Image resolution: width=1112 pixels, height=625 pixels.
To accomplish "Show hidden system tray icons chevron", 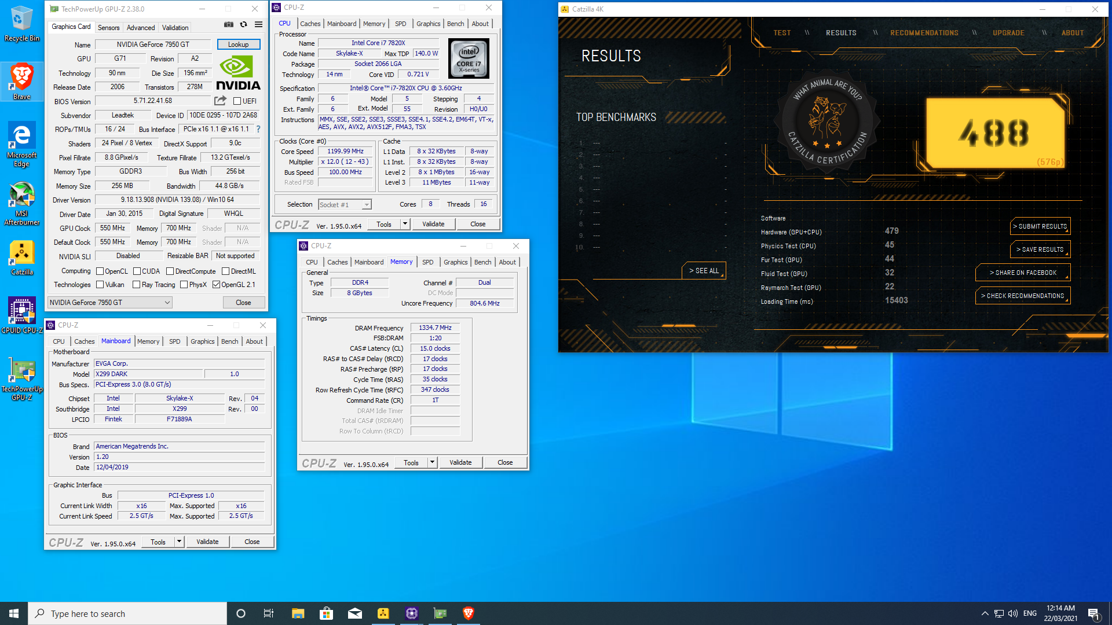I will click(985, 613).
